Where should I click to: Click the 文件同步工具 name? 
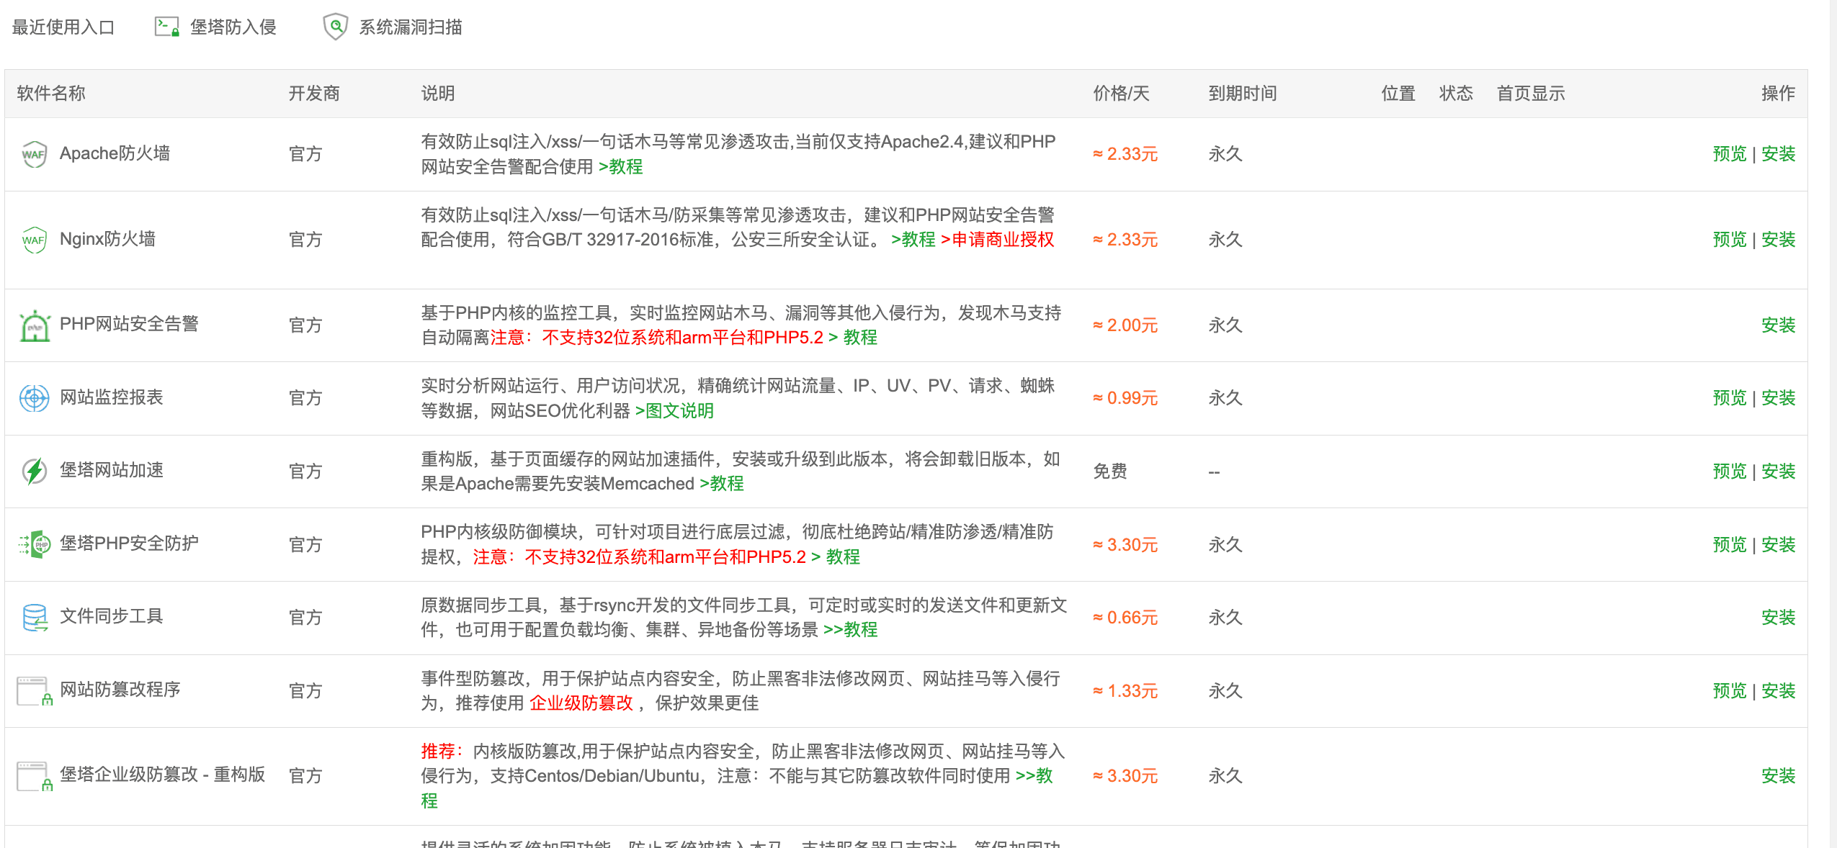pyautogui.click(x=112, y=616)
